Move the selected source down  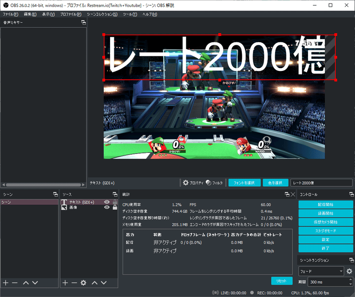click(104, 283)
